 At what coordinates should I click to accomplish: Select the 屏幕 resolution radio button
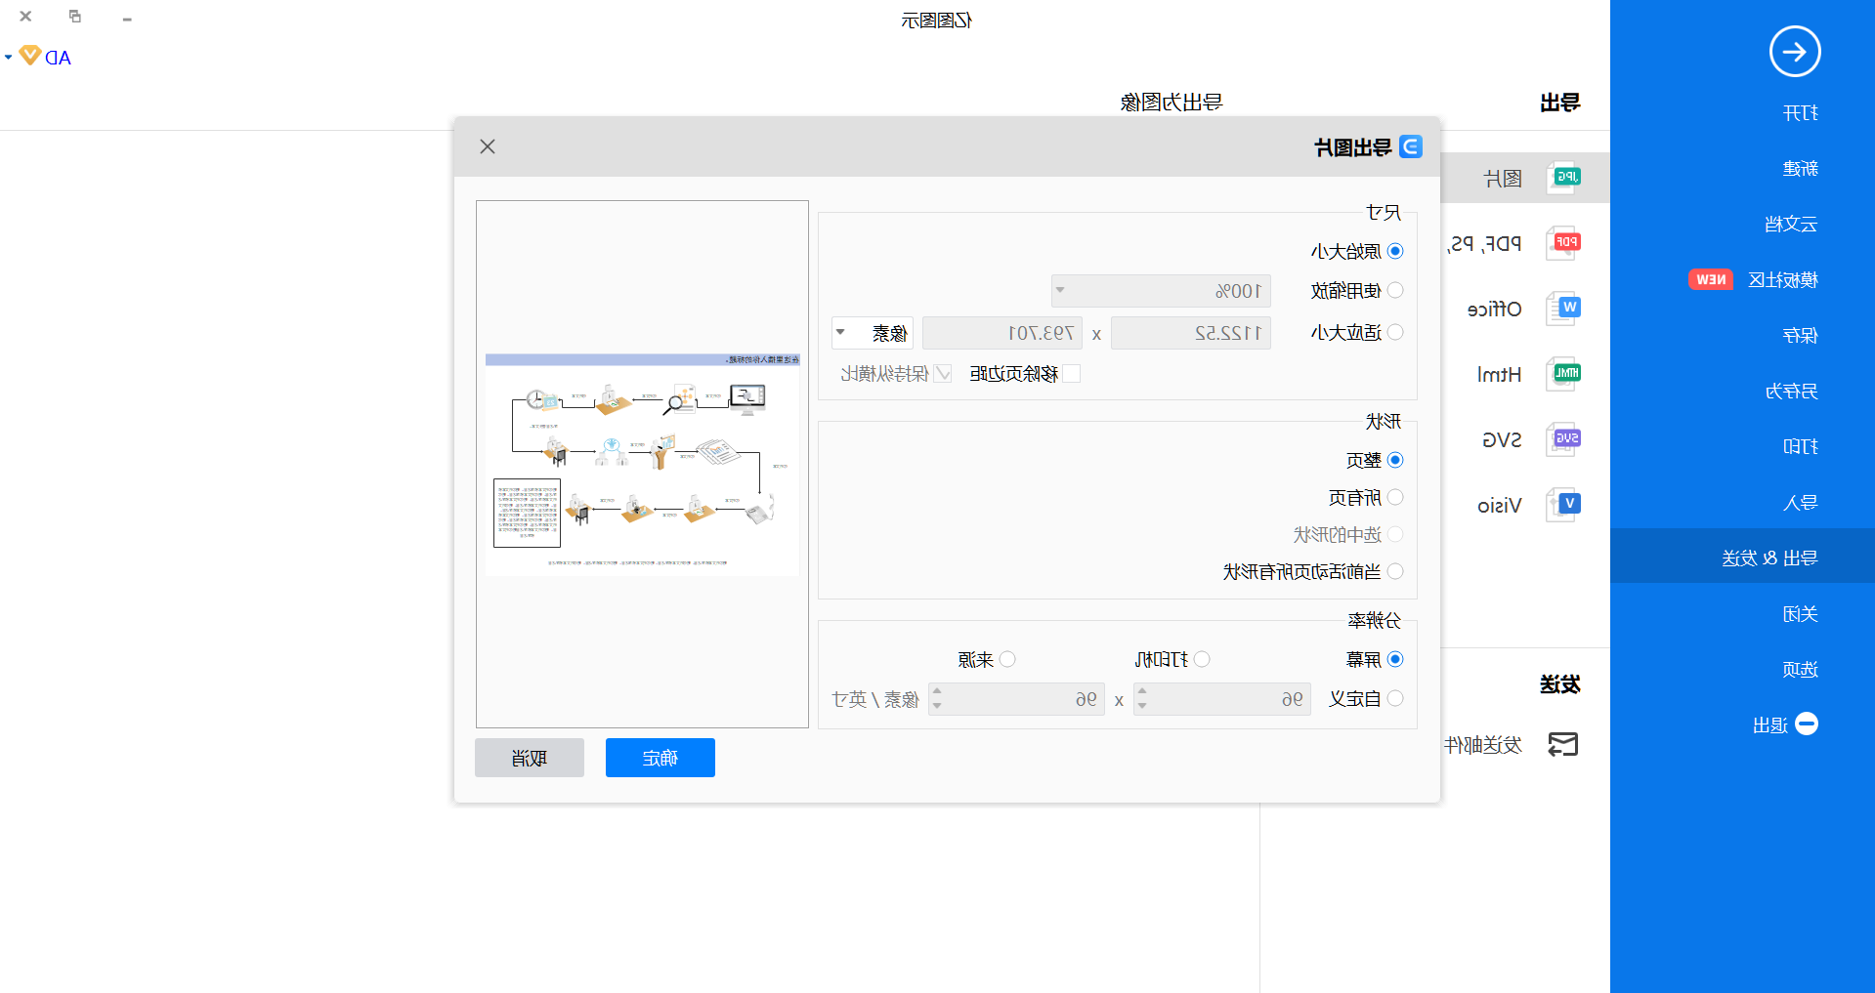coord(1395,659)
